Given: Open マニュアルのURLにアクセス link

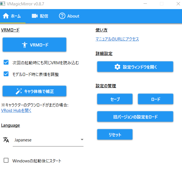Looking at the screenshot, I should click(x=117, y=39).
